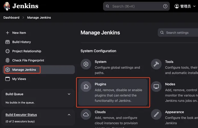Open the 管理员 user dropdown
Screen dimensions: 198x128
click(x=185, y=6)
